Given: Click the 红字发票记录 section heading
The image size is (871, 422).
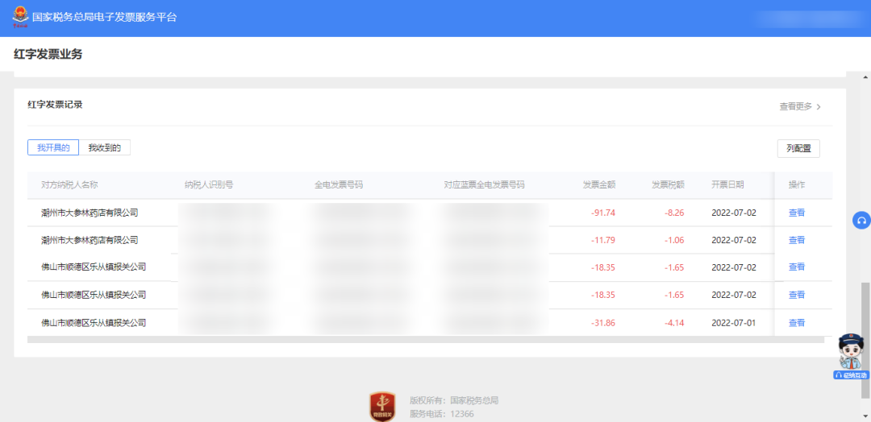Looking at the screenshot, I should tap(55, 104).
